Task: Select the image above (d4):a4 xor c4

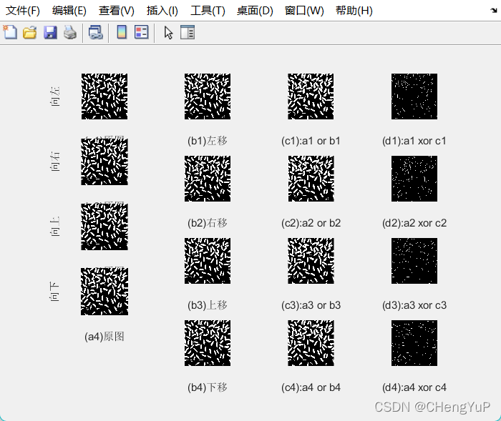Action: [414, 343]
